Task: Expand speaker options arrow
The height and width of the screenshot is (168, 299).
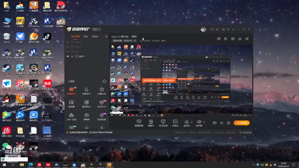Action: tap(204, 122)
